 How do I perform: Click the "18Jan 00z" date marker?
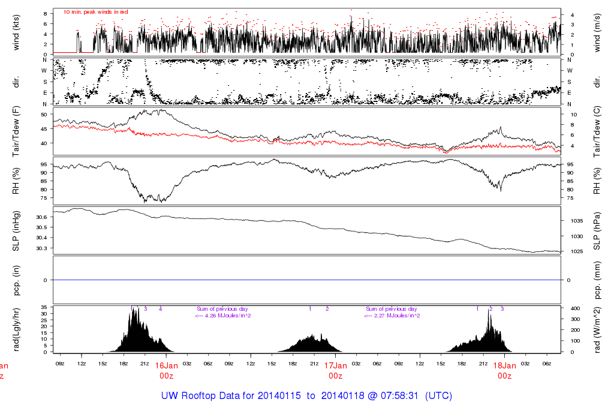click(504, 371)
